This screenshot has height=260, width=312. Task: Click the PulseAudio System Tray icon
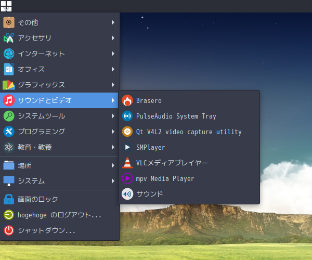(127, 116)
